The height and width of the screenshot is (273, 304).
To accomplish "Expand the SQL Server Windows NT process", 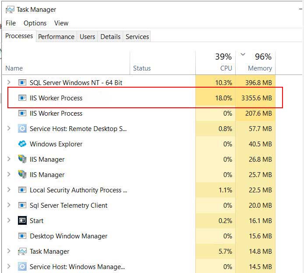I will 9,82.
